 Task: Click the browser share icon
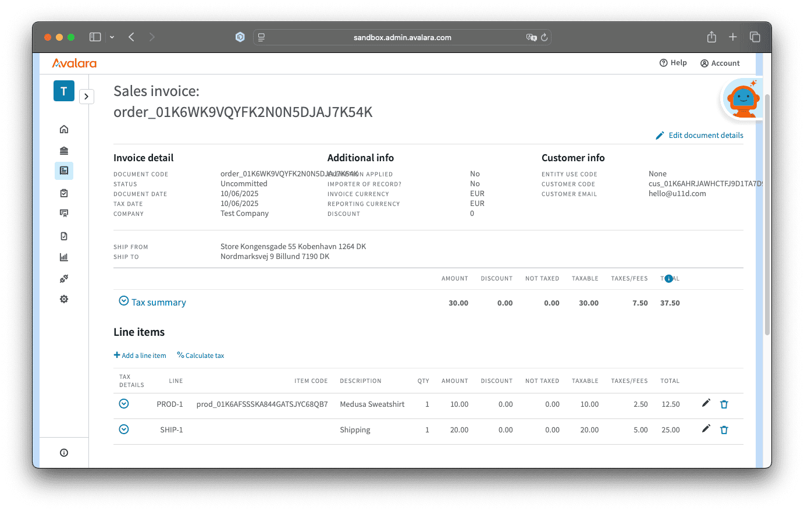[x=711, y=37]
